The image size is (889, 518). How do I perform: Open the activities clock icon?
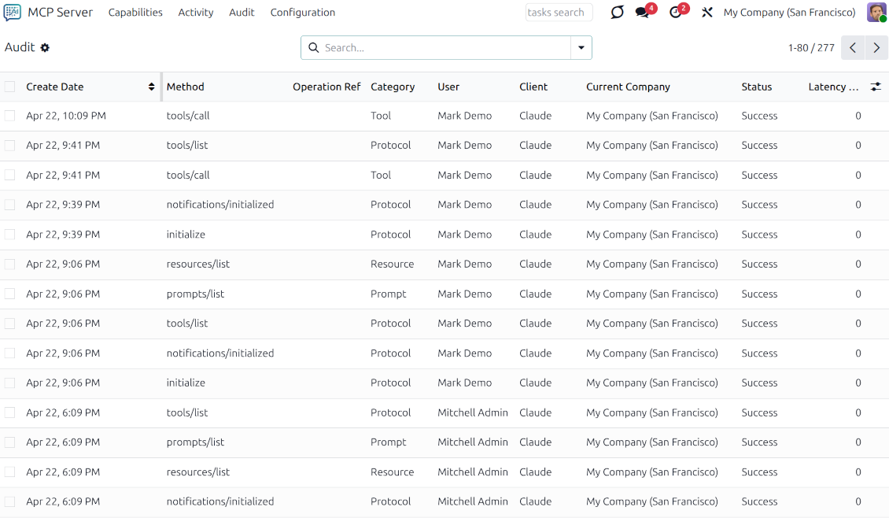[675, 13]
